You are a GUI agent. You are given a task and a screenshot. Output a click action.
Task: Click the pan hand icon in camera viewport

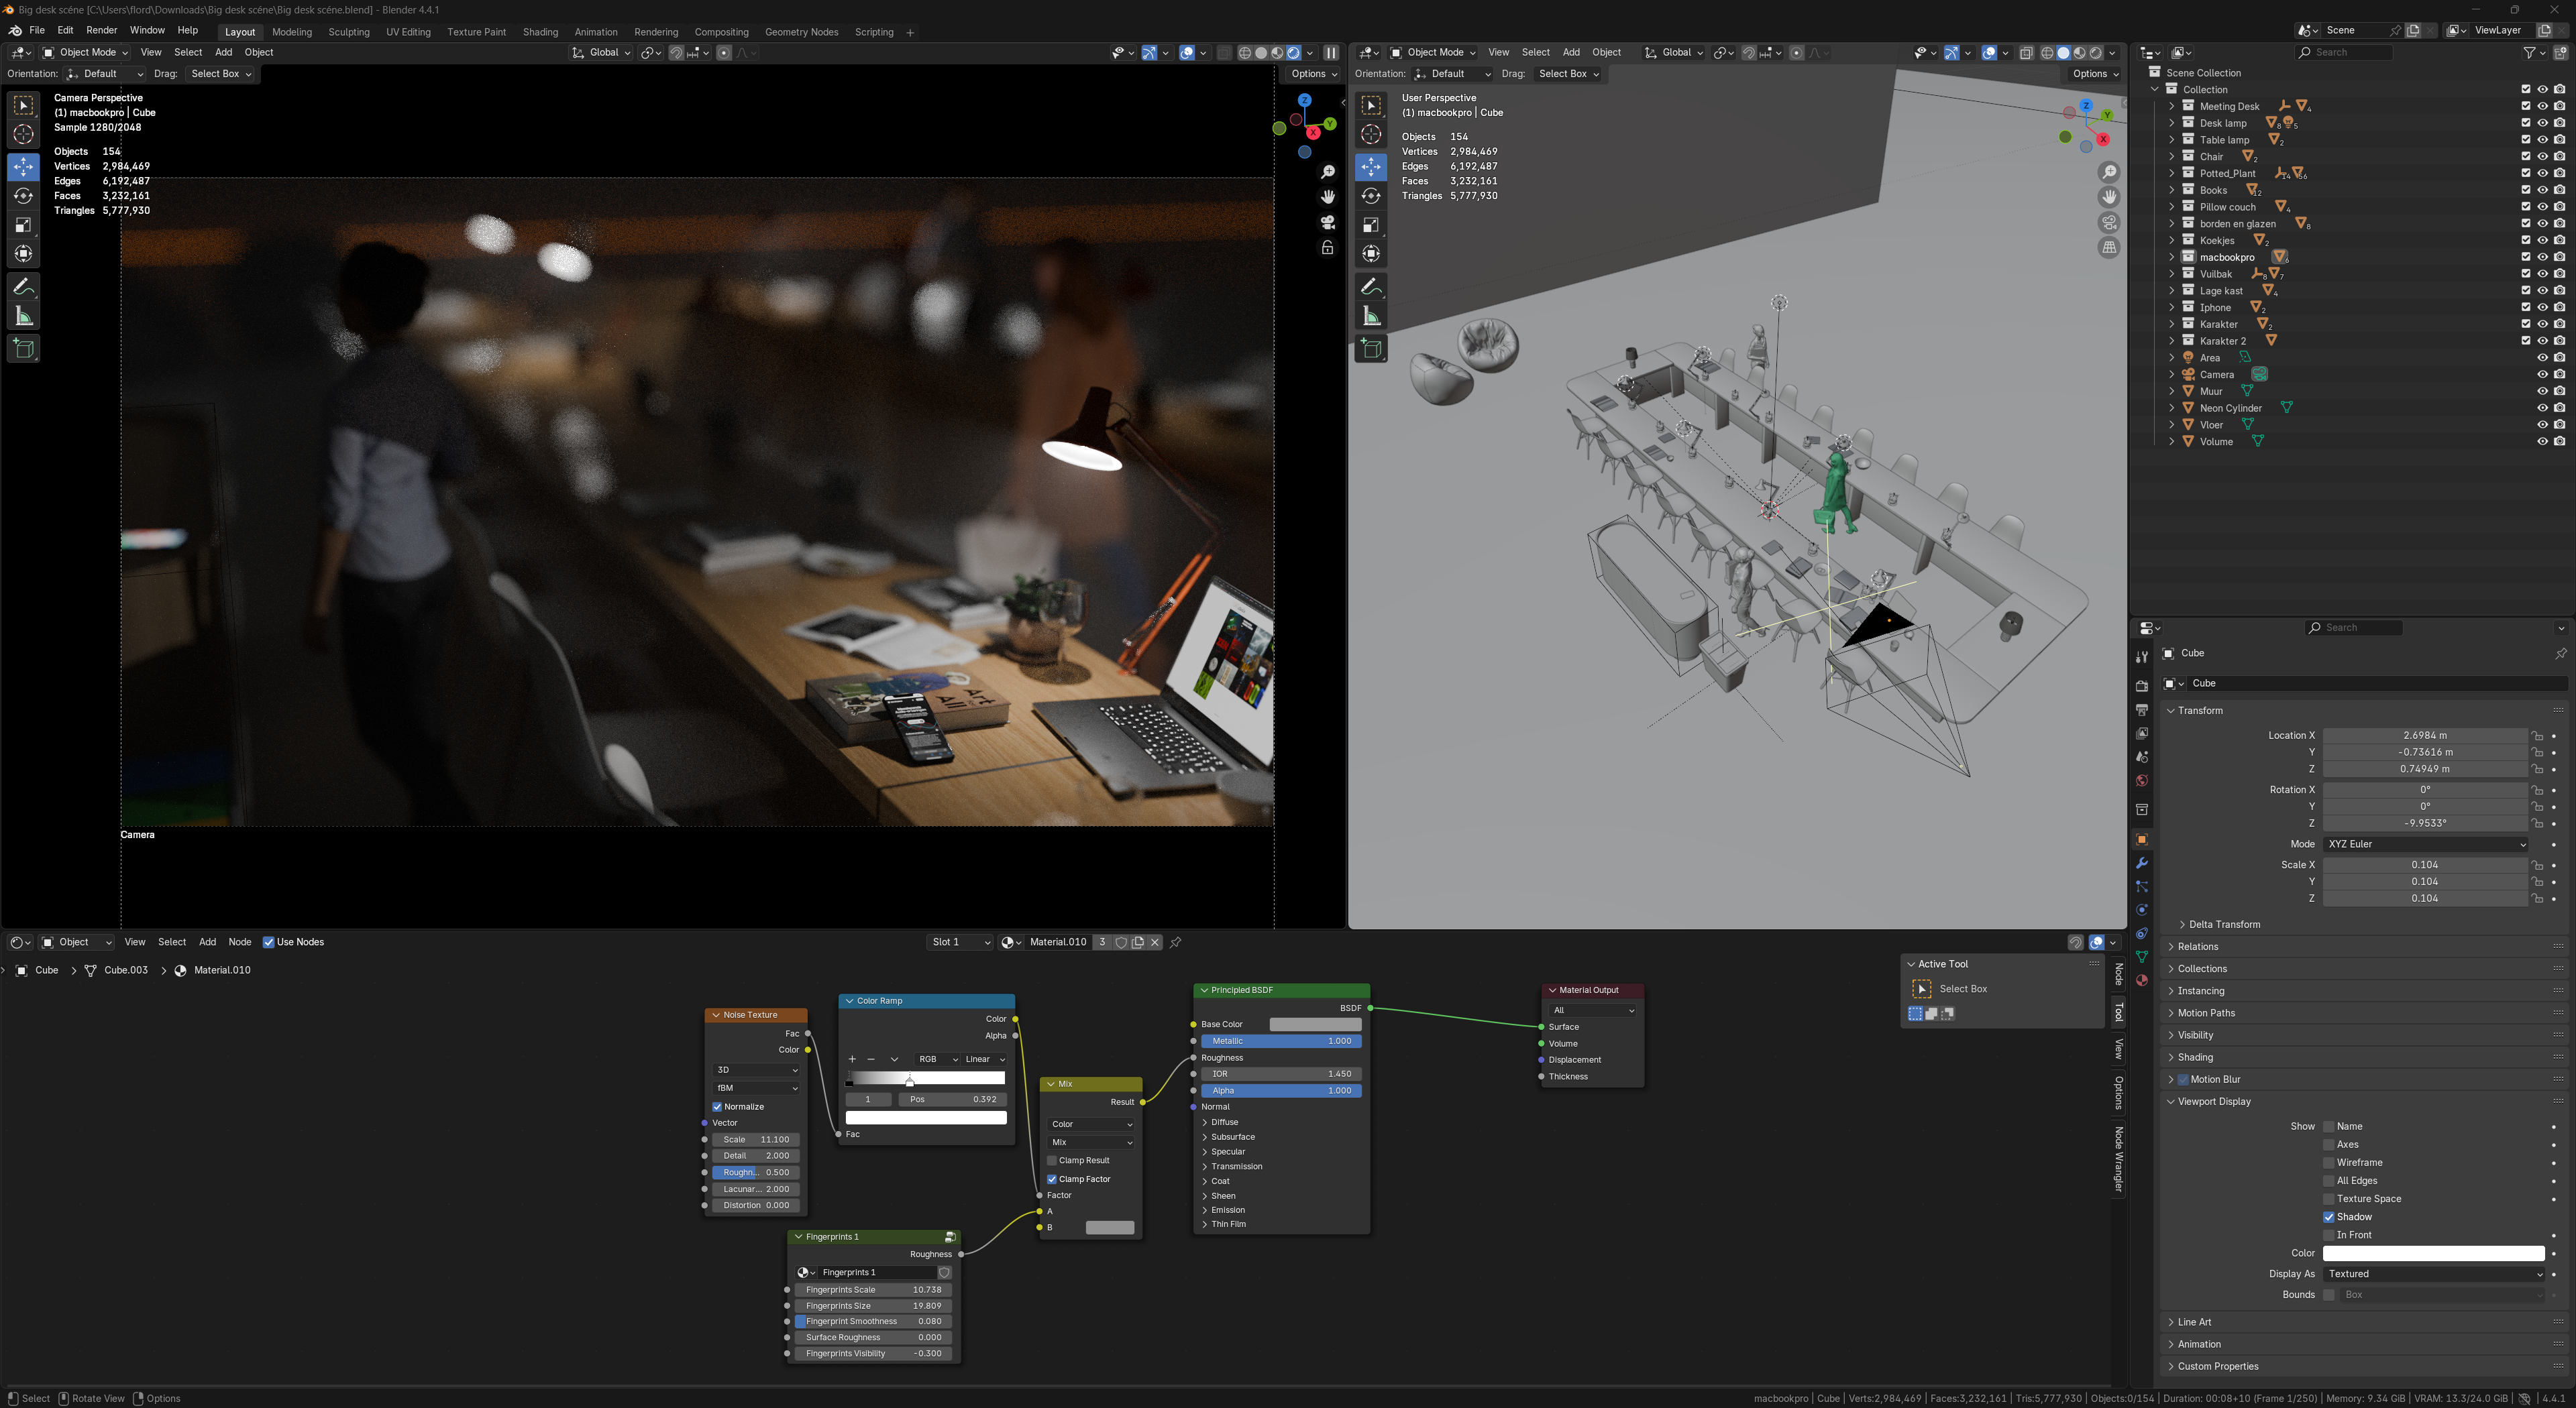[x=1328, y=197]
